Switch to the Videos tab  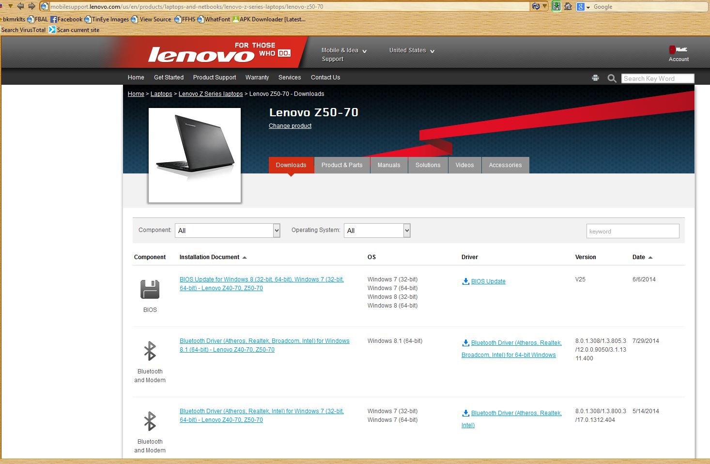coord(464,165)
